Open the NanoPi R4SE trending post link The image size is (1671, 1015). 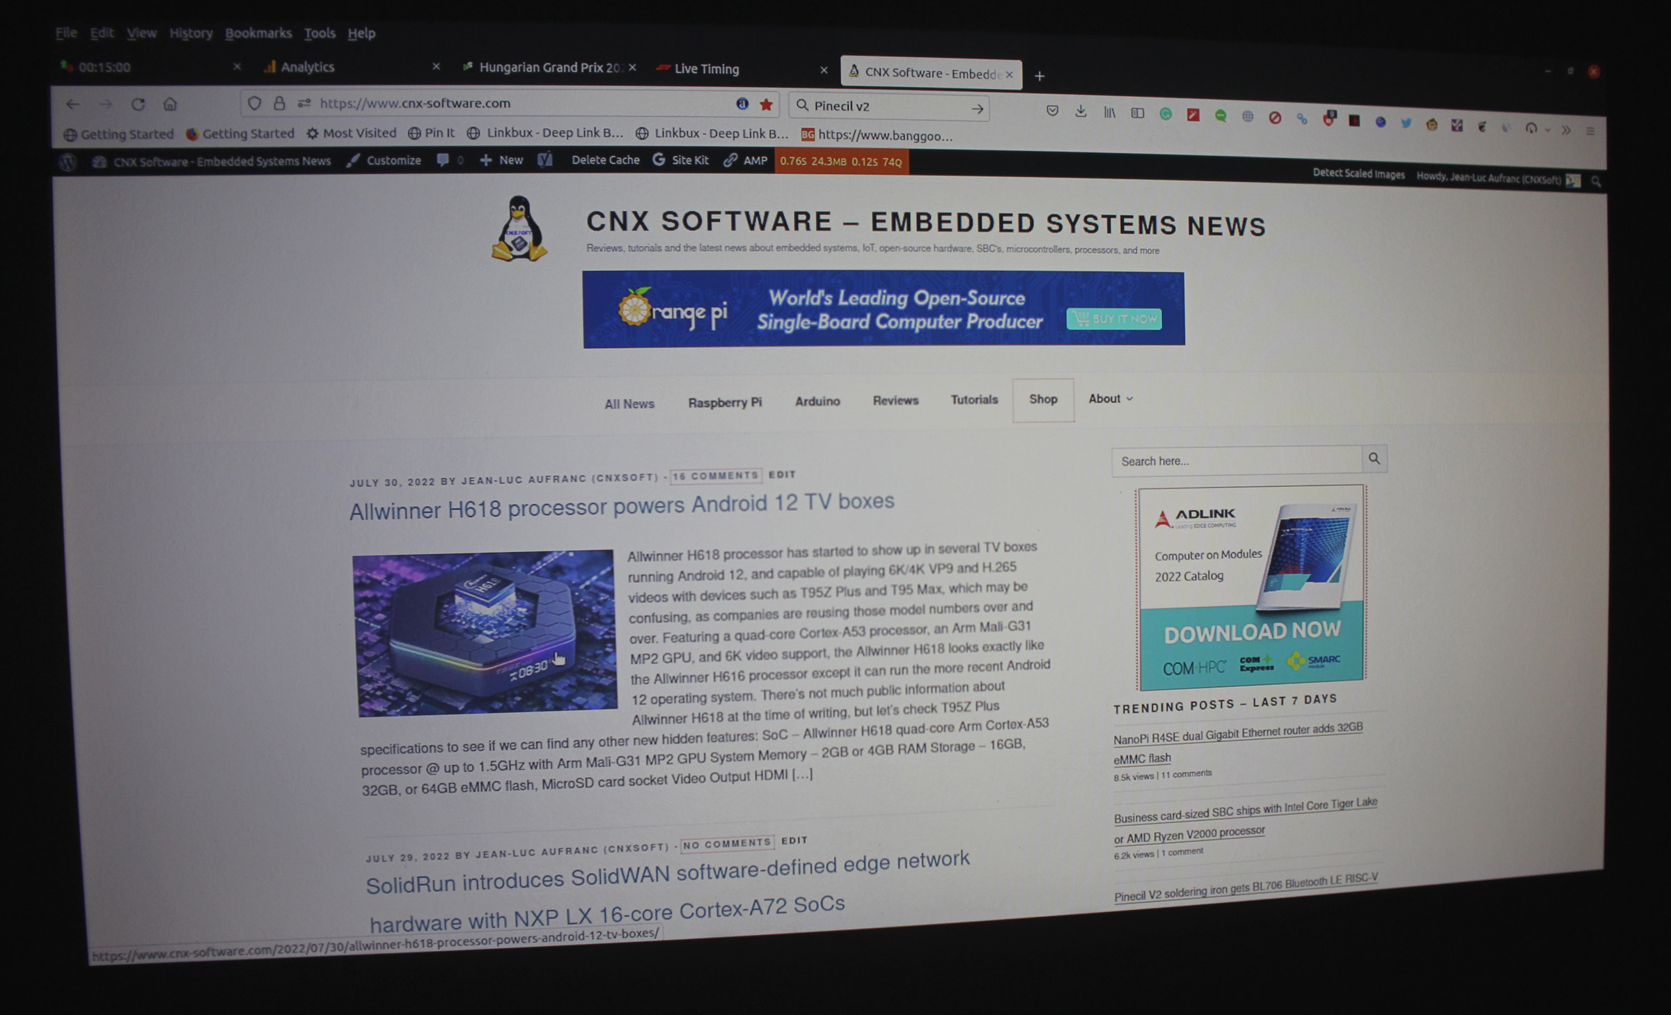[1237, 743]
